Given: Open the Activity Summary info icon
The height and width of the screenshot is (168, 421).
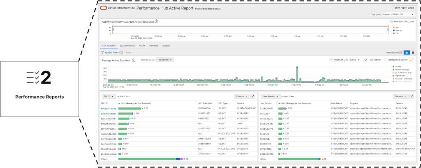Looking at the screenshot, I should coord(156,21).
